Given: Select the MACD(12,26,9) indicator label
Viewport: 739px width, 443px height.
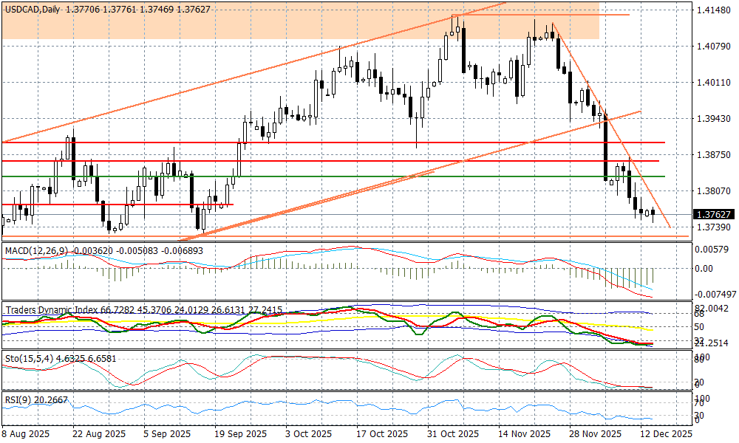Looking at the screenshot, I should click(x=35, y=251).
